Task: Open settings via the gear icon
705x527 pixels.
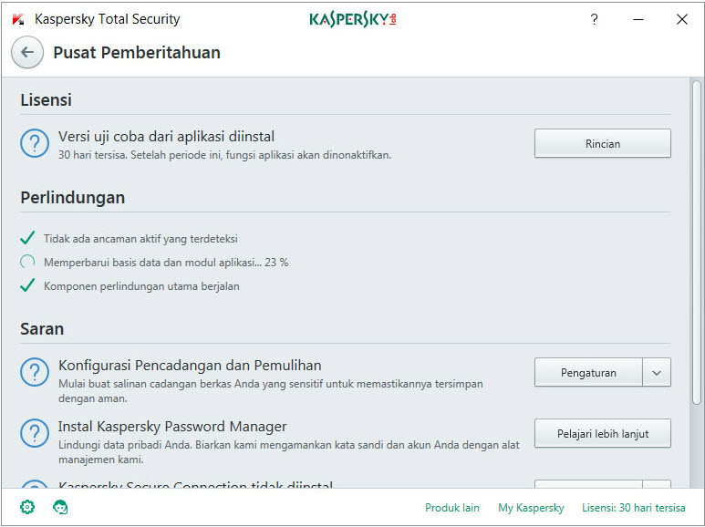Action: click(27, 507)
